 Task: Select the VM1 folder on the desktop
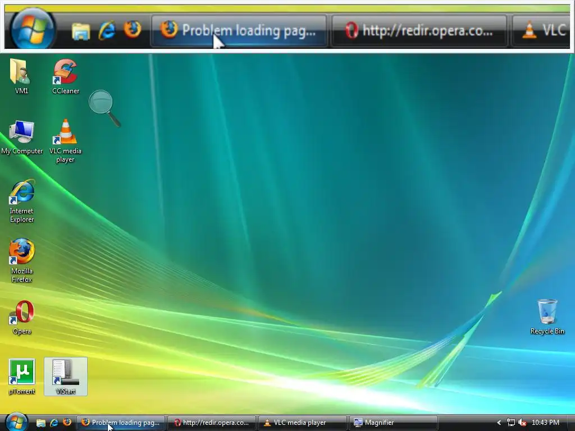point(21,77)
